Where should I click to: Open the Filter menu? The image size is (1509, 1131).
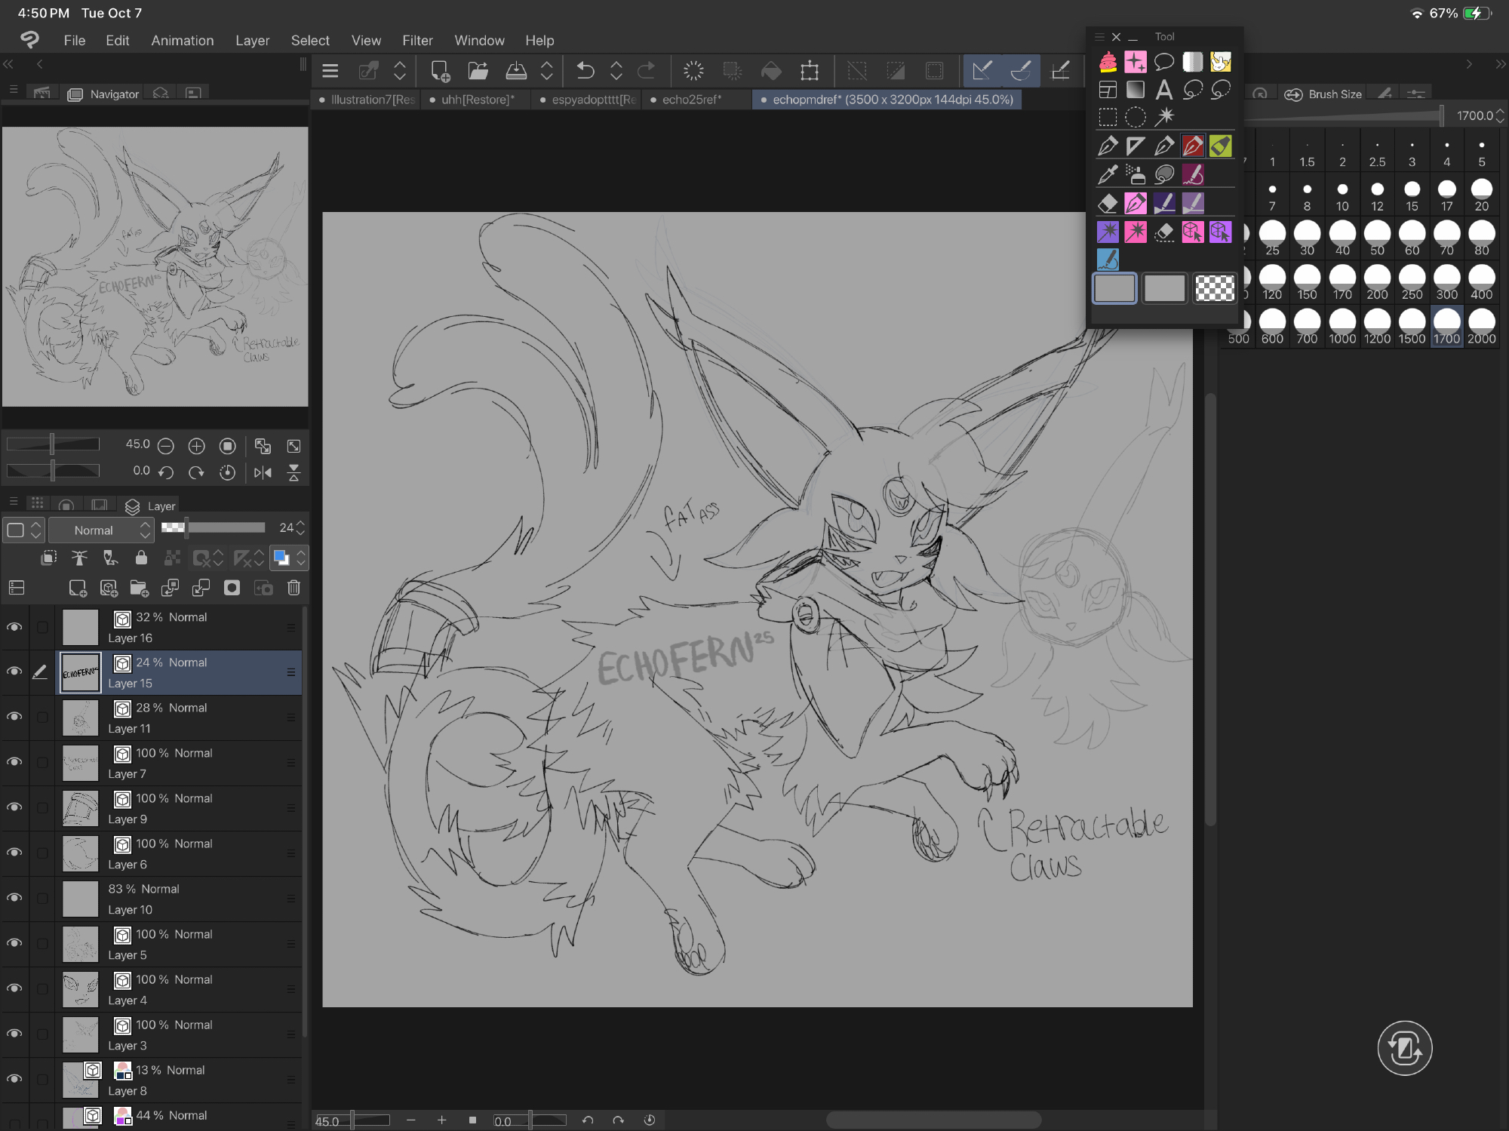coord(417,40)
